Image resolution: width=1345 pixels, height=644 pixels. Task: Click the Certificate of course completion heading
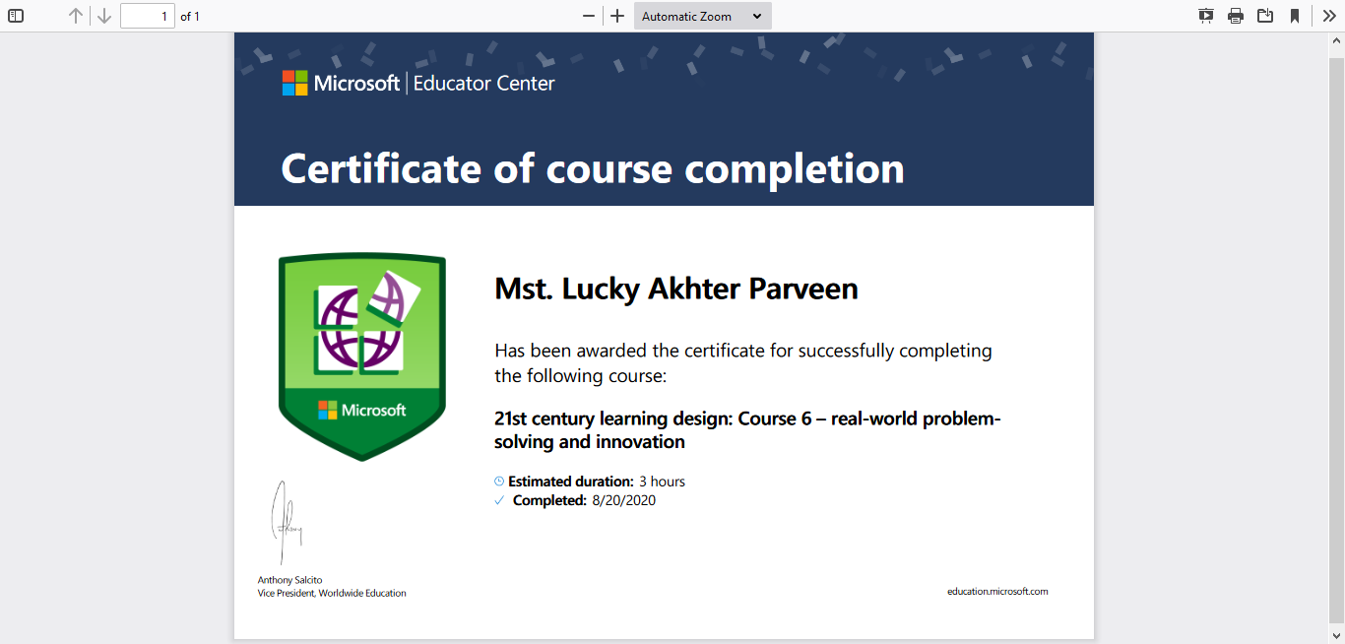[x=593, y=169]
